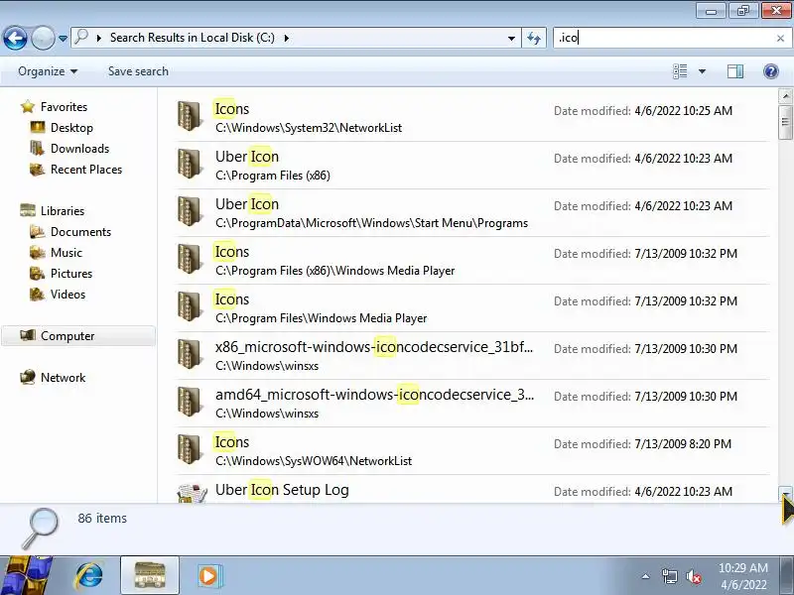Screen dimensions: 794x595
Task: Click Save search
Action: (x=138, y=71)
